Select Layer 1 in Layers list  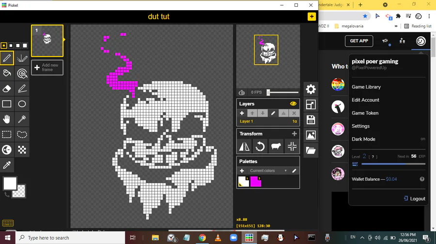point(268,121)
